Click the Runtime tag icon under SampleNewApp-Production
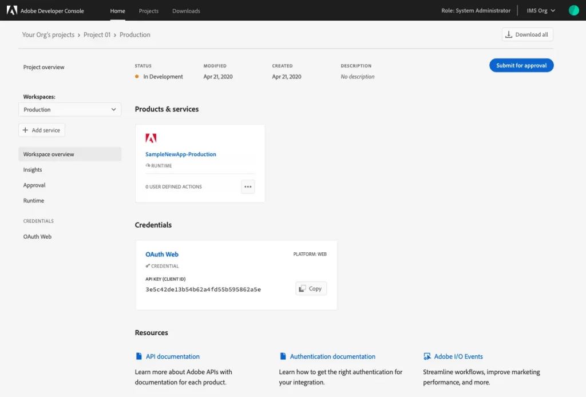The height and width of the screenshot is (397, 586). point(148,166)
